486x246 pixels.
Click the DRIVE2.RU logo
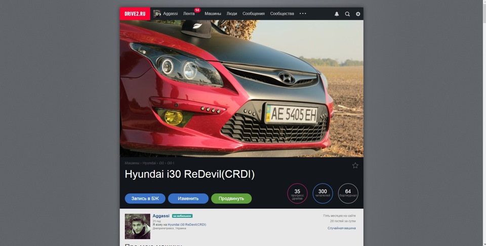(x=135, y=14)
